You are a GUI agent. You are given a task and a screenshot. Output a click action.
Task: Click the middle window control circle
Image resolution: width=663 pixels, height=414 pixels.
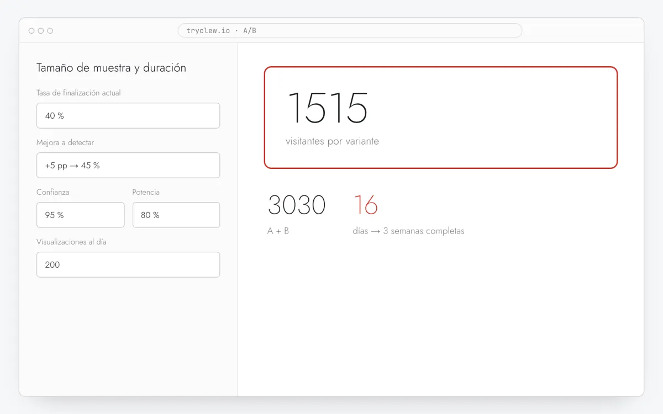[41, 31]
